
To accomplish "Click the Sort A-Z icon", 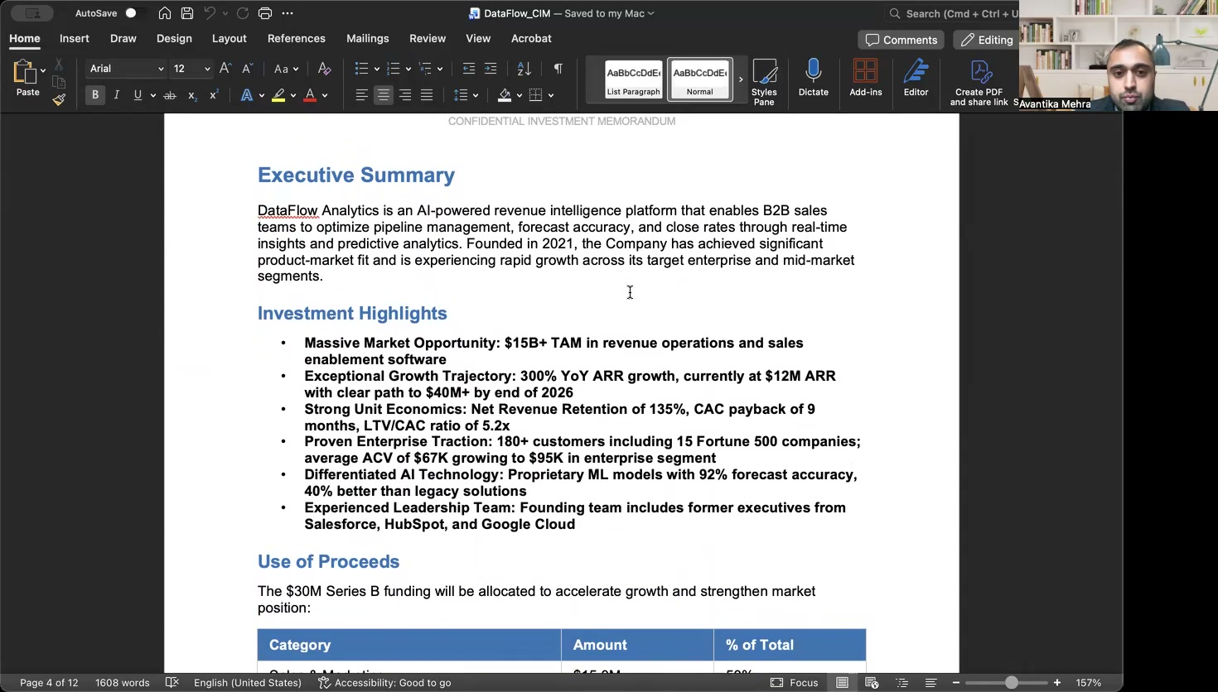I will pyautogui.click(x=524, y=69).
